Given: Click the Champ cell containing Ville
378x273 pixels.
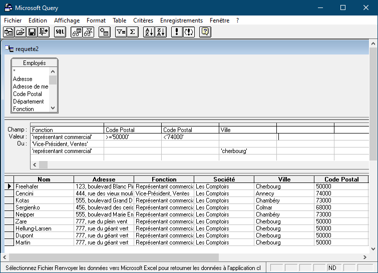Looking at the screenshot, I should click(x=248, y=130).
